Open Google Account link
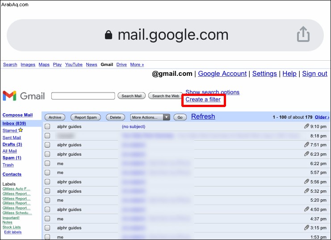 [x=222, y=74]
